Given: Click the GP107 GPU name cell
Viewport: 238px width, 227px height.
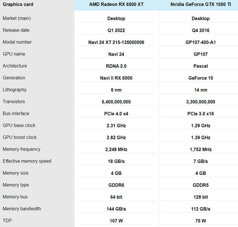Looking at the screenshot, I should [201, 54].
